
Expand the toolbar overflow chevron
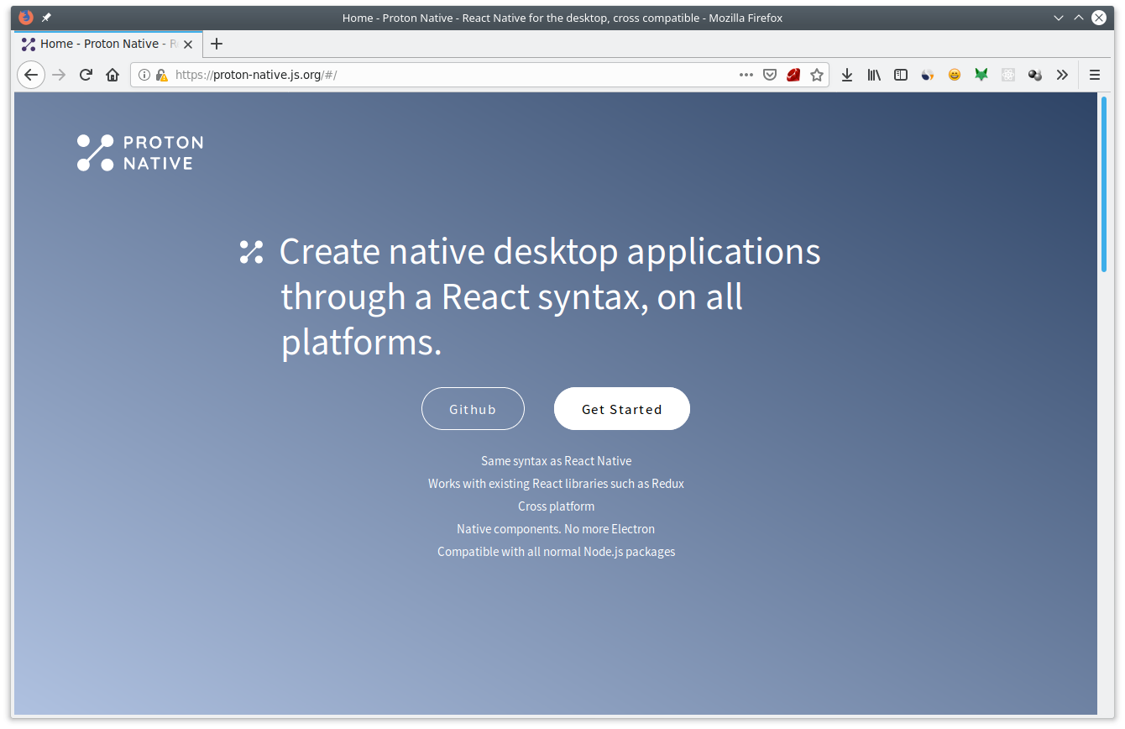tap(1062, 75)
